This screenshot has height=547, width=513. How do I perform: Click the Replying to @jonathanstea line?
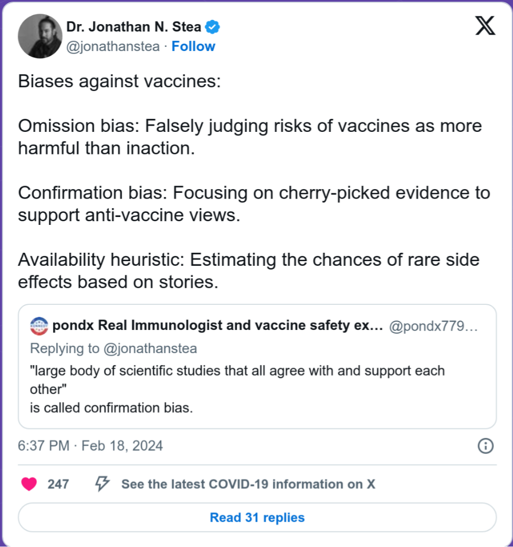[x=113, y=348]
